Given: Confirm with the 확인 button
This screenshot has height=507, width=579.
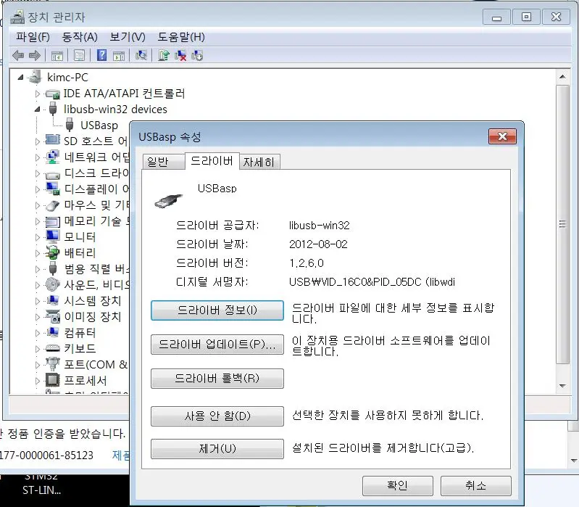Looking at the screenshot, I should [397, 485].
